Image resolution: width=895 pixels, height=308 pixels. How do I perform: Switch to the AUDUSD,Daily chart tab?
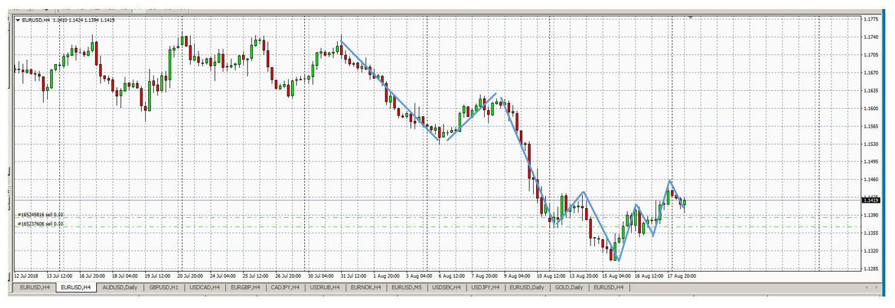click(120, 287)
